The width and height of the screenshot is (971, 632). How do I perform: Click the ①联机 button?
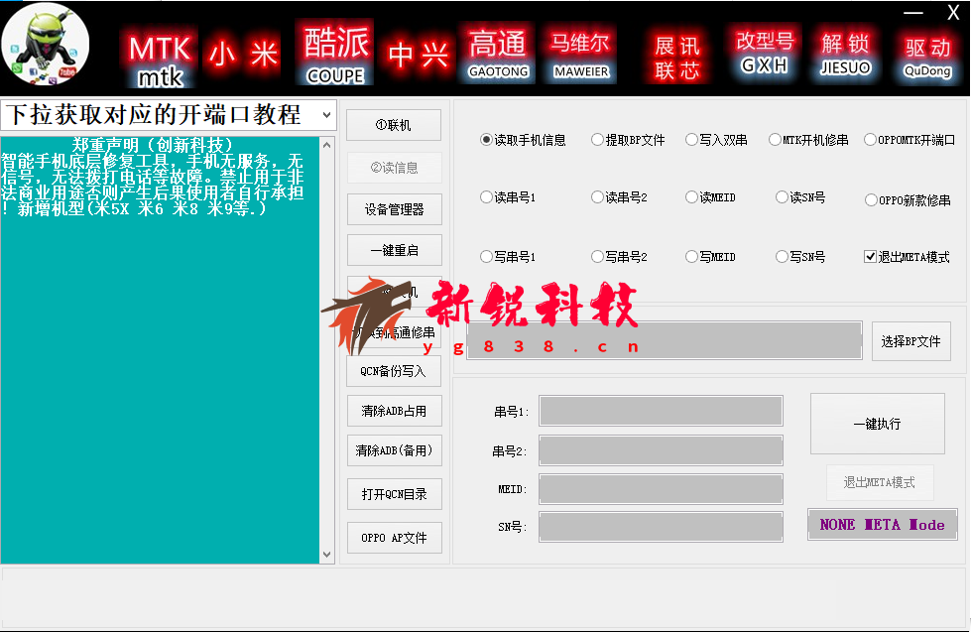394,125
